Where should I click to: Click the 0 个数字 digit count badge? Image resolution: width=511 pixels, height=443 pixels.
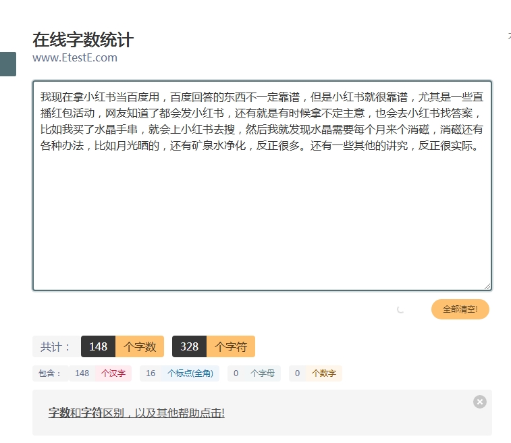pyautogui.click(x=315, y=373)
